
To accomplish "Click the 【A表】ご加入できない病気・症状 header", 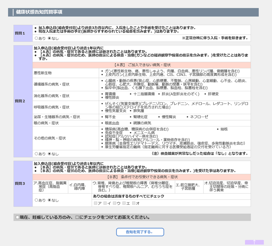I will coord(142,65).
